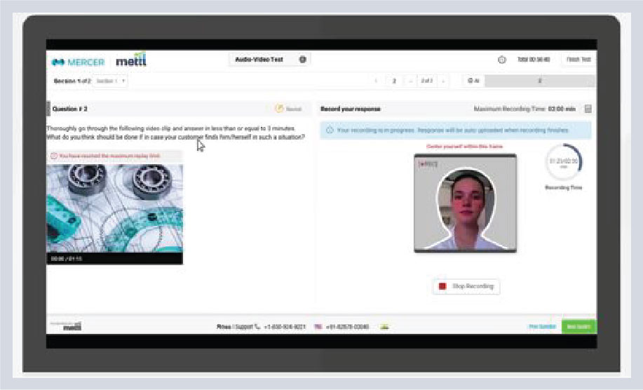
Task: Open the info icon beside Audio-Video Test
Action: click(x=303, y=60)
